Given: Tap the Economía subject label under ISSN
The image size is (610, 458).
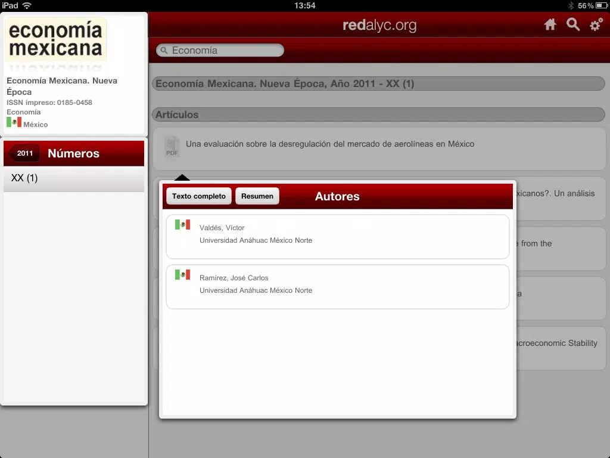Looking at the screenshot, I should point(23,112).
